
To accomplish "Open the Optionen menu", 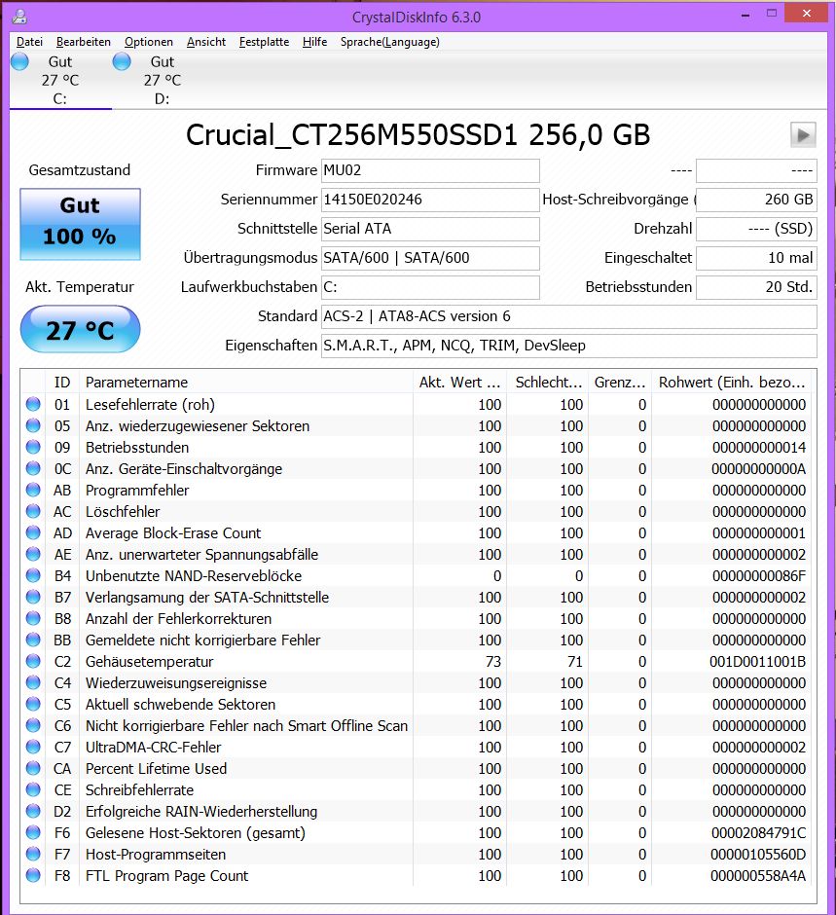I will 149,42.
